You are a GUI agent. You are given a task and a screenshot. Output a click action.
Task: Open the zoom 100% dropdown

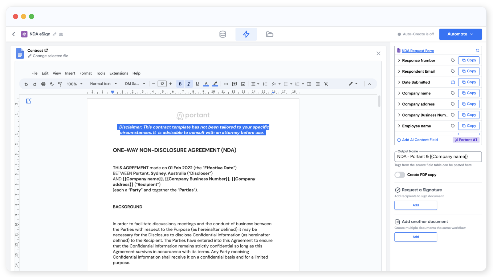coord(75,84)
